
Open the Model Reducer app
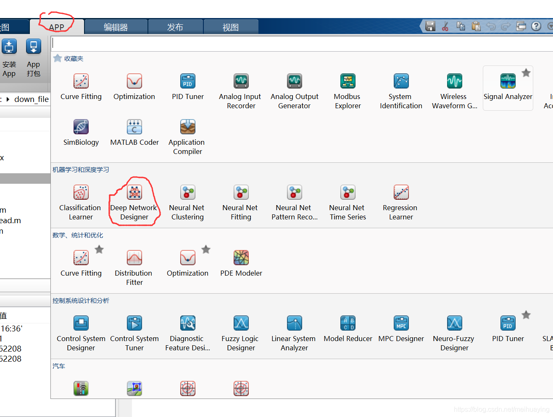pos(348,329)
